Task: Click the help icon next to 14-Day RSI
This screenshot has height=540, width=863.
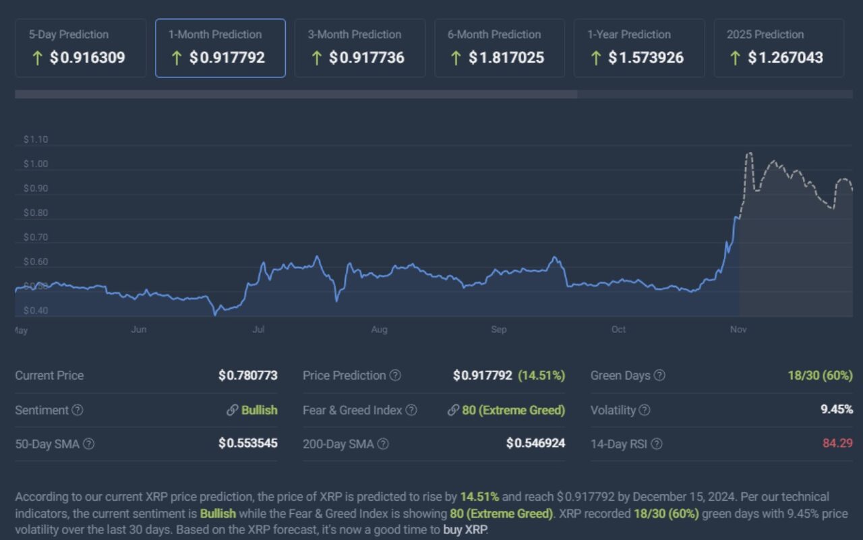Action: tap(657, 444)
